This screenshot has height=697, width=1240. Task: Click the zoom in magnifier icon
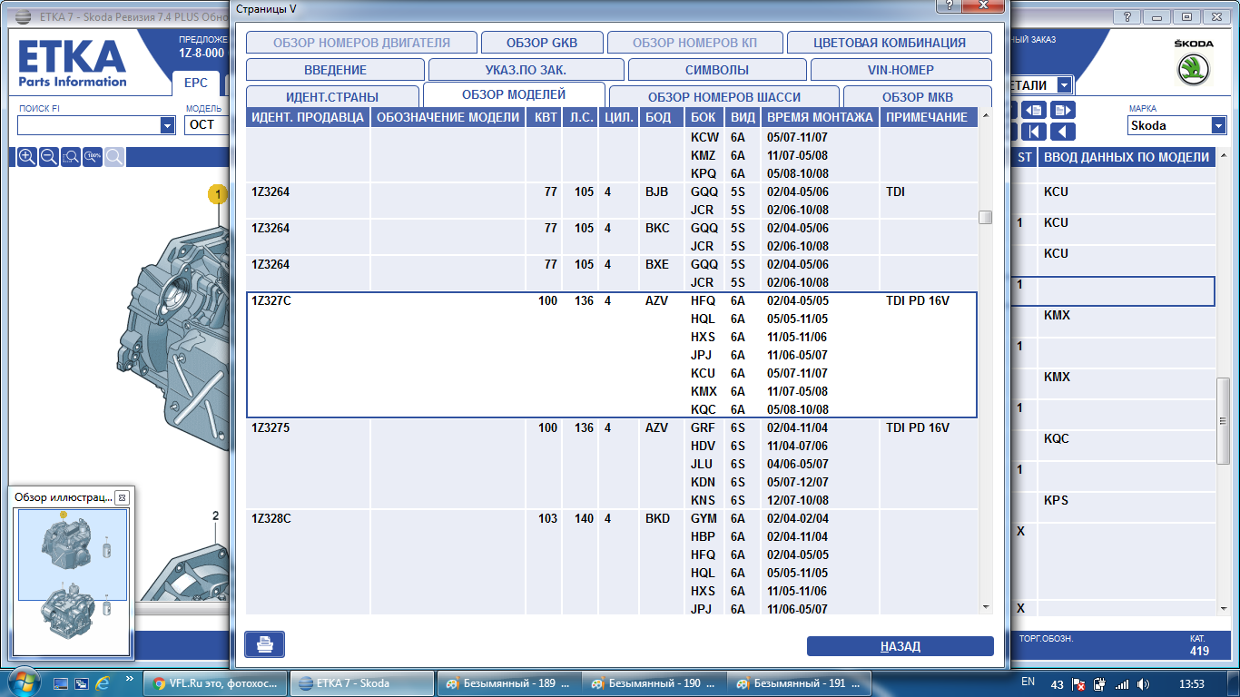pyautogui.click(x=27, y=157)
